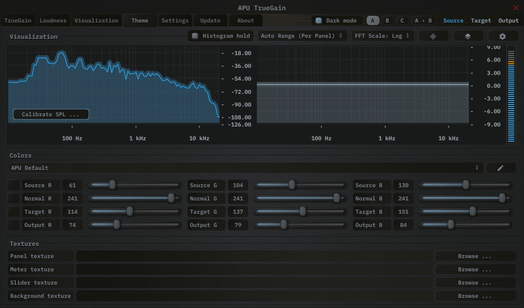Expand the APU Default color scheme dropdown
The width and height of the screenshot is (524, 308).
[245, 168]
